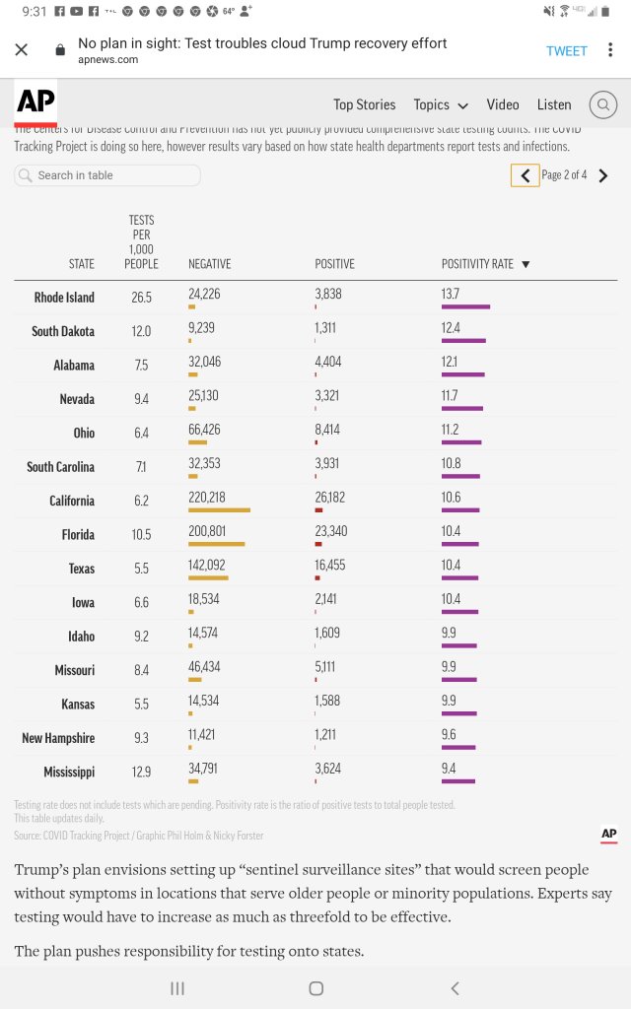Open Android recent apps button
631x1009 pixels.
177,988
